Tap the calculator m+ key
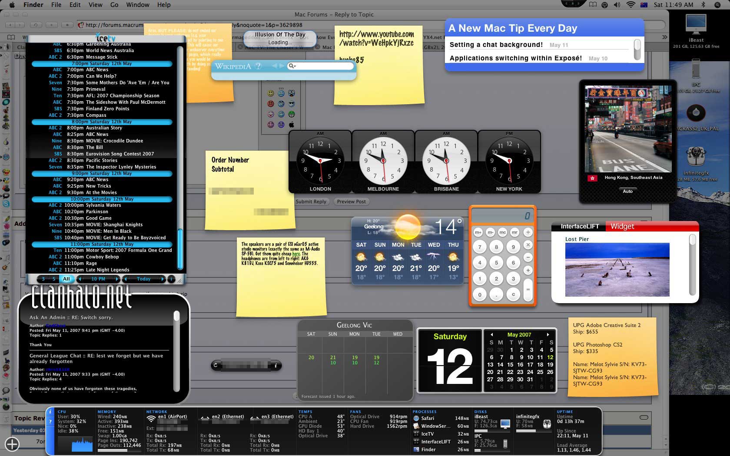Image resolution: width=730 pixels, height=456 pixels. (478, 232)
